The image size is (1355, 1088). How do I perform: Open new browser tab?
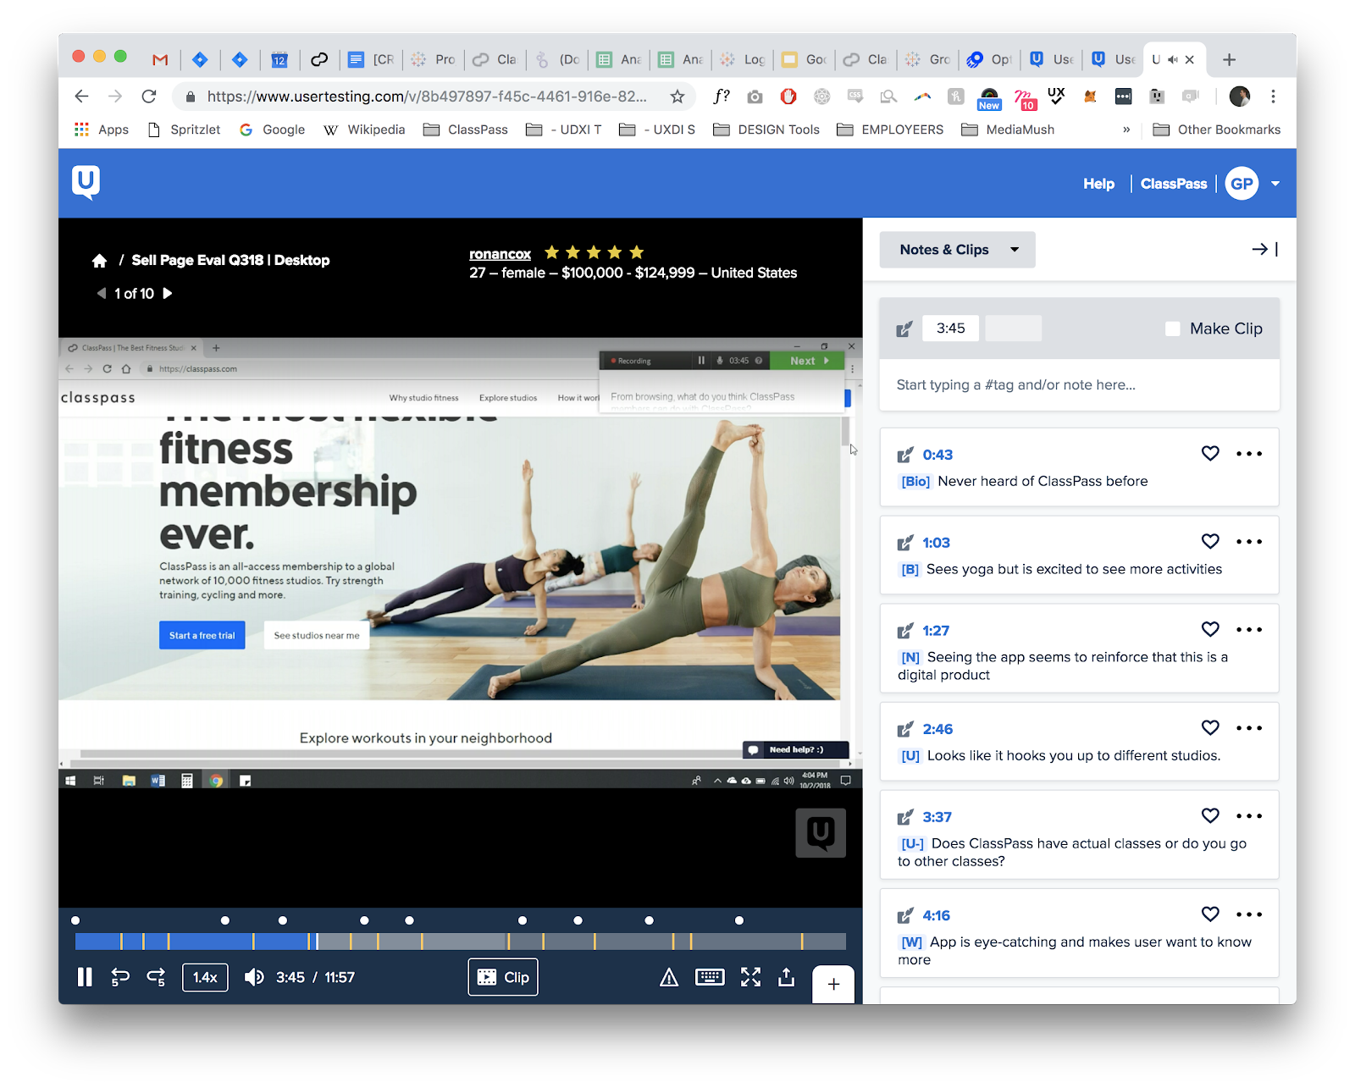pyautogui.click(x=1229, y=59)
